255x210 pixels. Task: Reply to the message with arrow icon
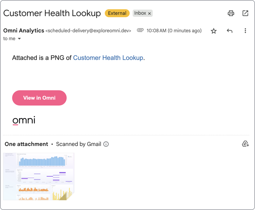click(229, 31)
